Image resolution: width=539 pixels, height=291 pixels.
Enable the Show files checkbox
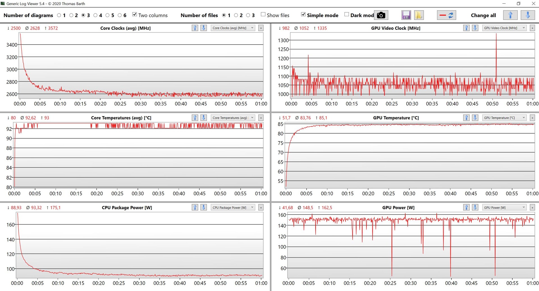(x=263, y=15)
